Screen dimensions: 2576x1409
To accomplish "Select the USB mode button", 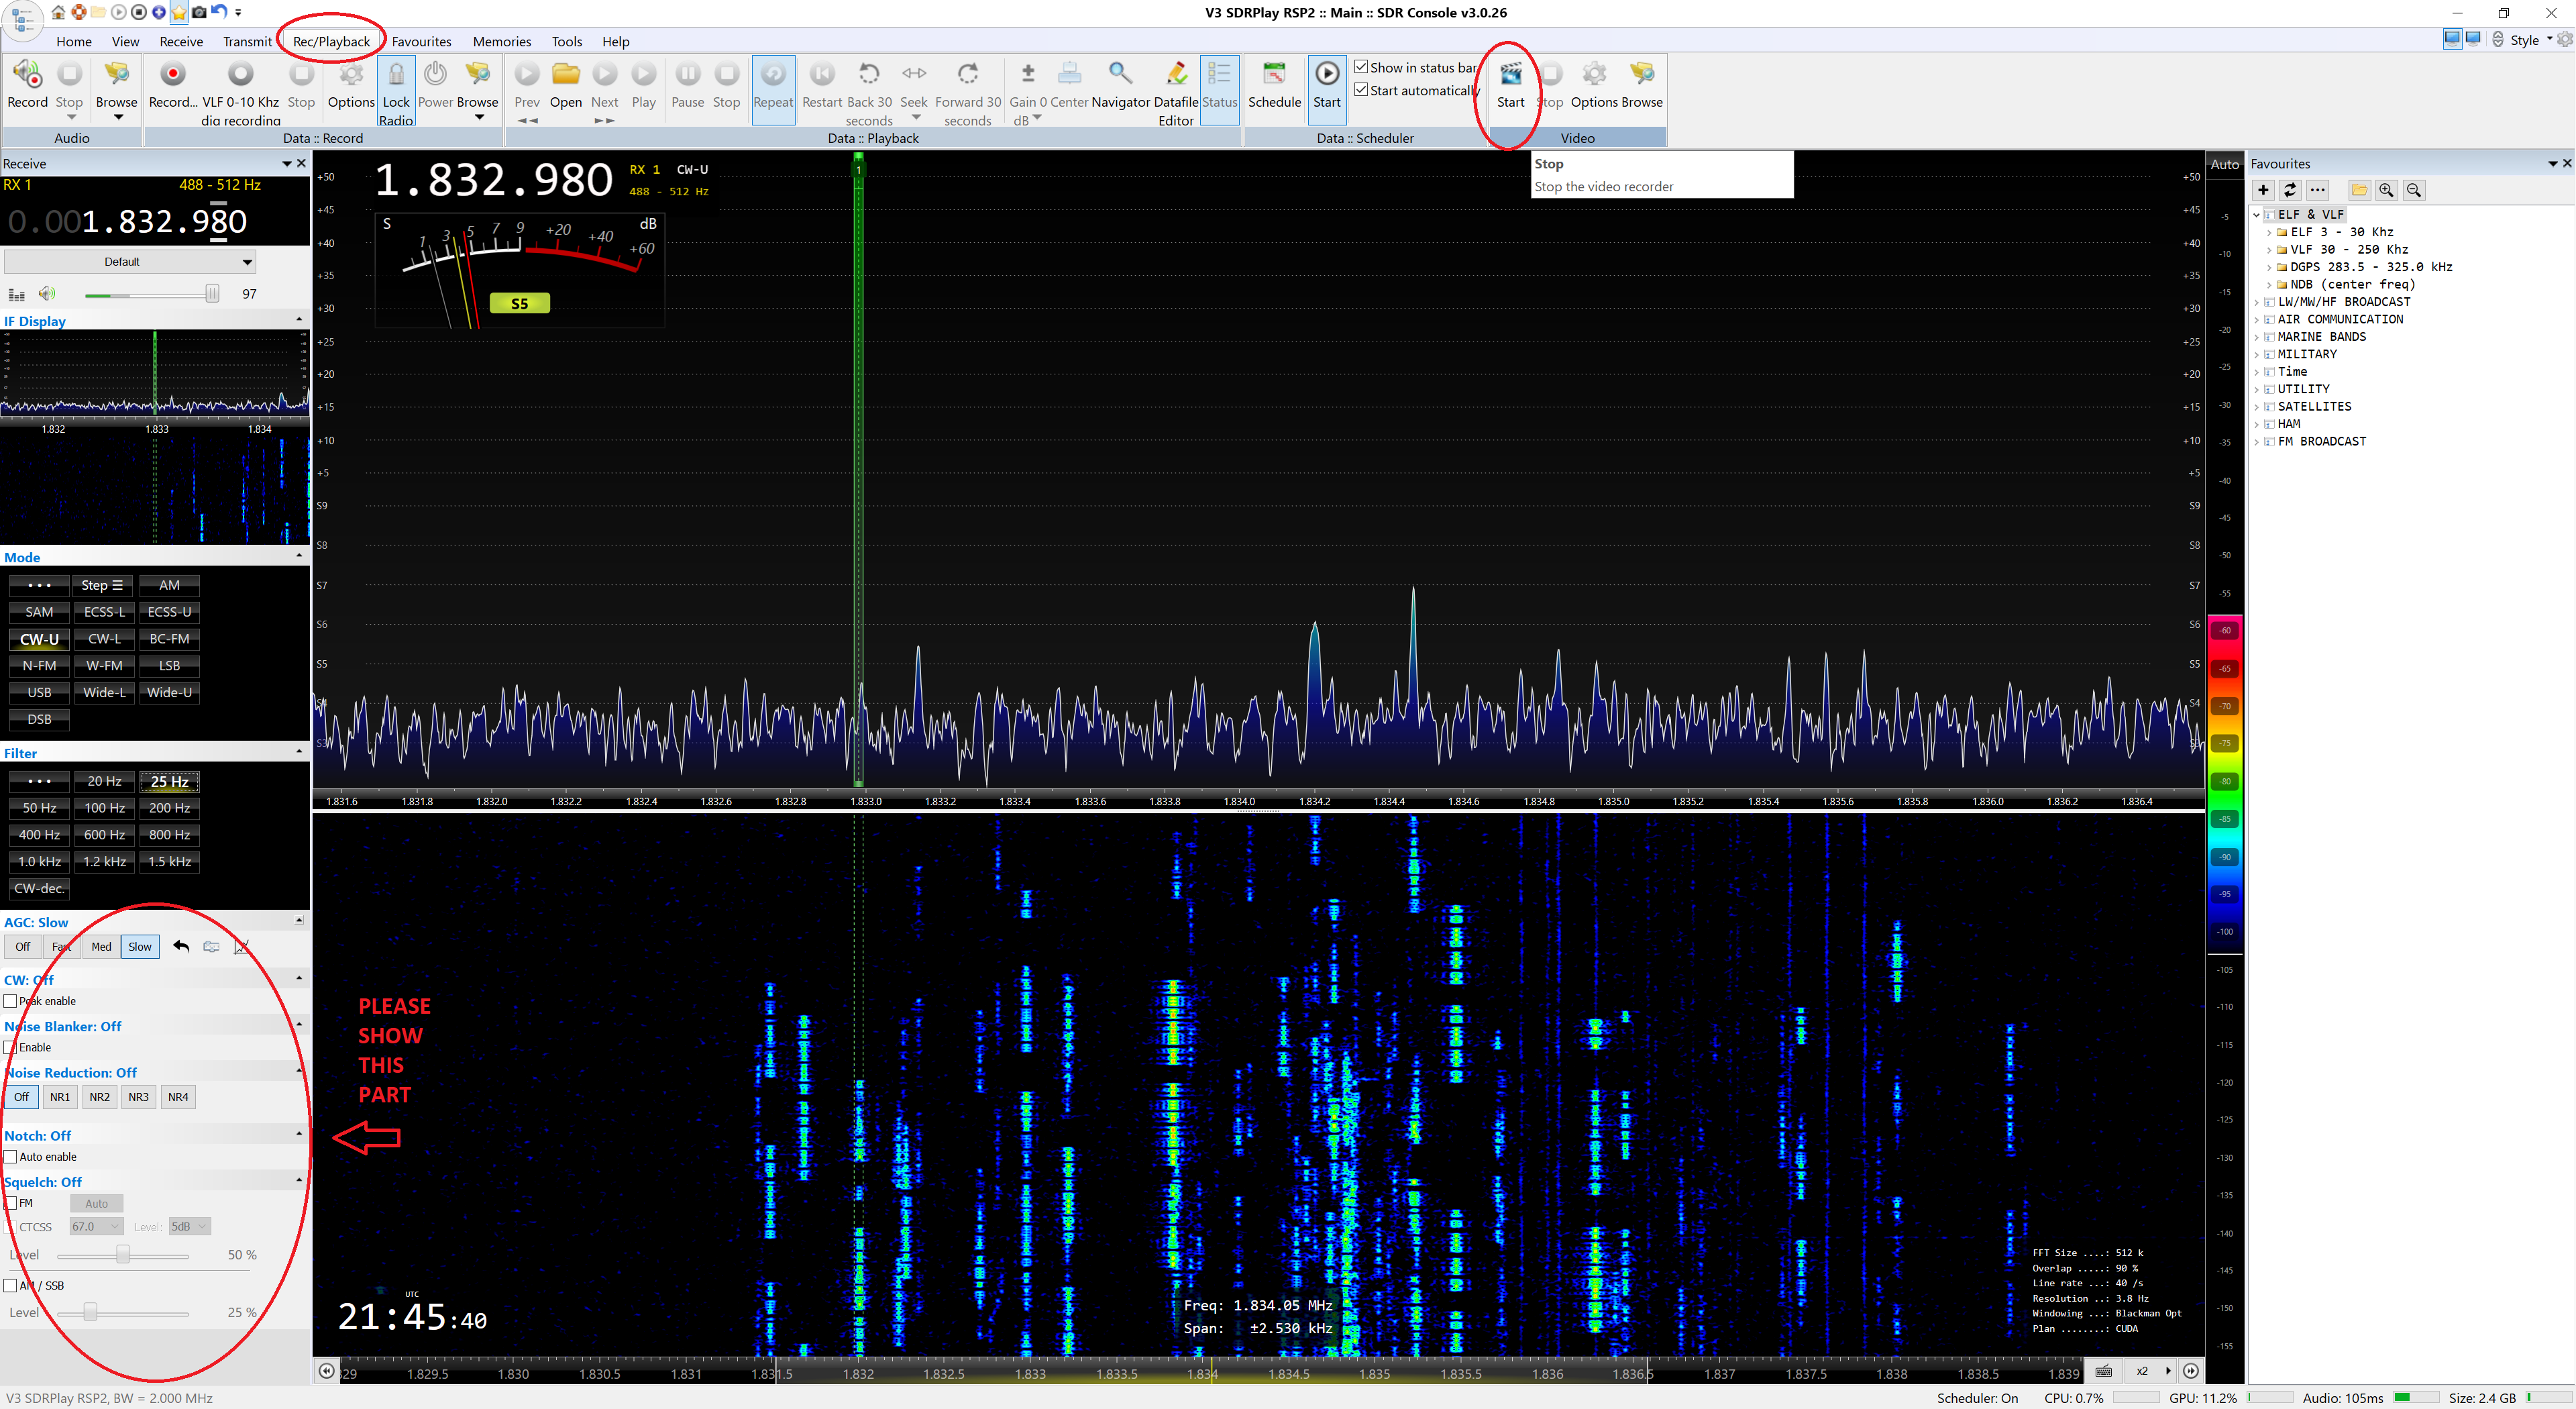I will 39,692.
